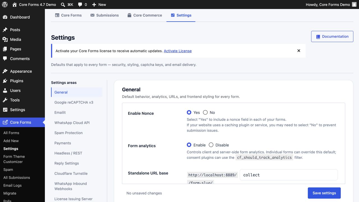Viewport: 359px width, 202px height.
Task: Click the Dashboard gauge icon
Action: 5,17
